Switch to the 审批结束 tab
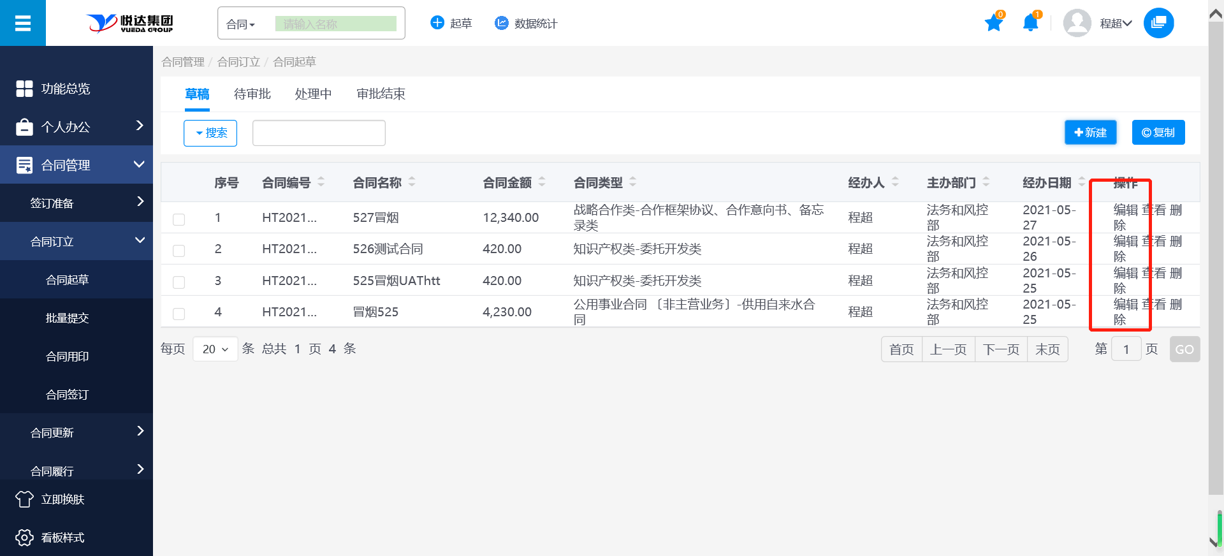This screenshot has width=1224, height=556. tap(381, 94)
